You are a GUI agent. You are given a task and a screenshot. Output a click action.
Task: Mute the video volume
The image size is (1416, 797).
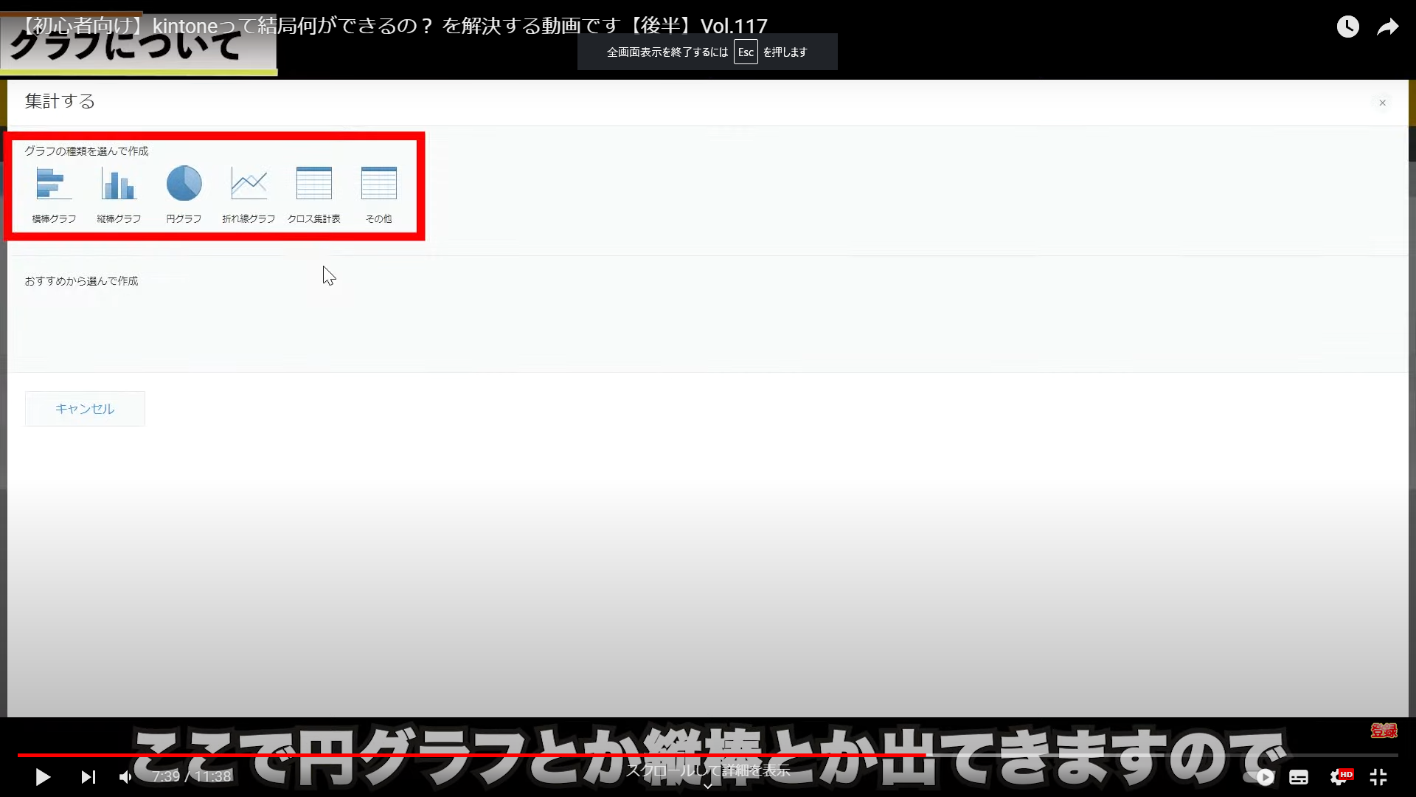125,777
